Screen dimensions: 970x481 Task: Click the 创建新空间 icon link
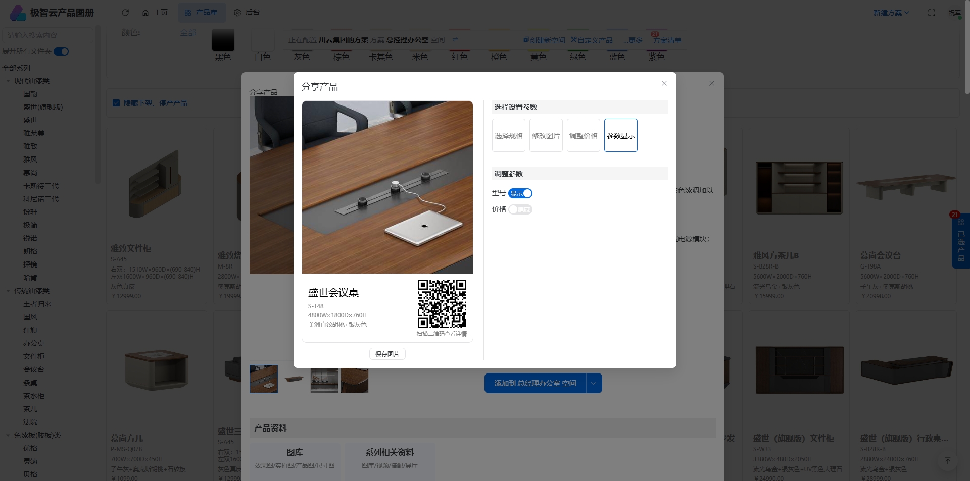tap(544, 40)
